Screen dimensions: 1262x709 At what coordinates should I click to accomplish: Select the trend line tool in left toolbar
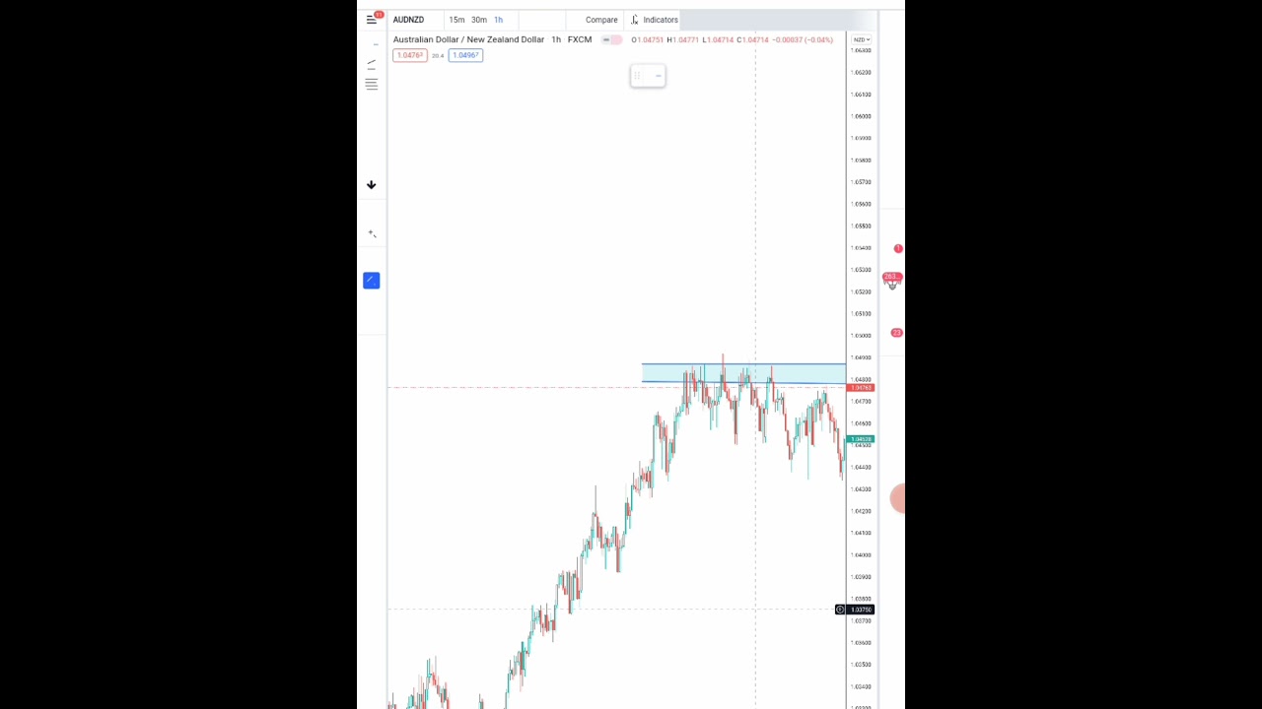(372, 64)
